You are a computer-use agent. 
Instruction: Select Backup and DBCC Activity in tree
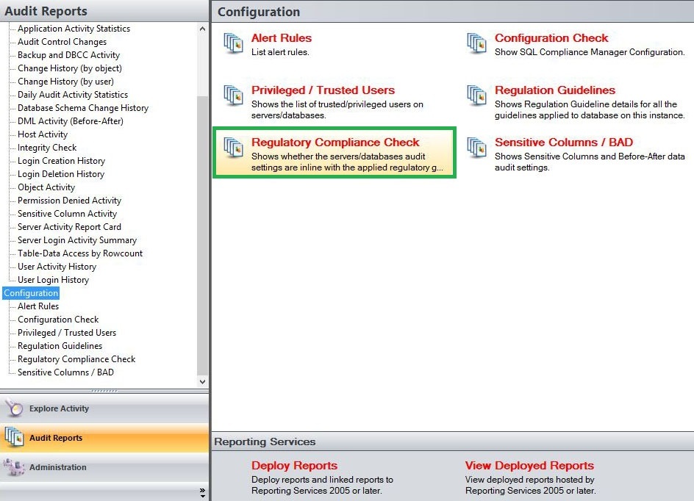click(x=68, y=55)
